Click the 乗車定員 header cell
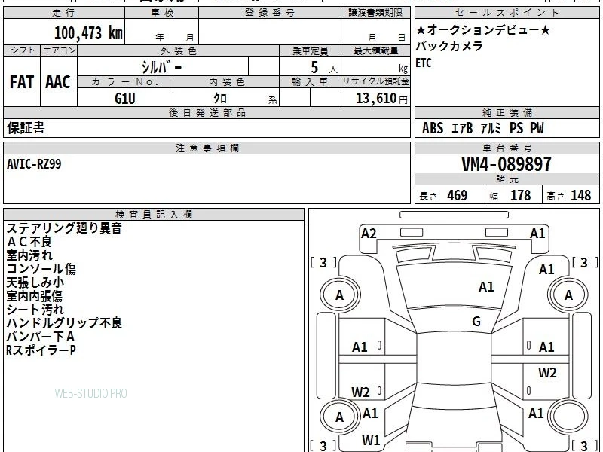Image resolution: width=603 pixels, height=452 pixels. pyautogui.click(x=310, y=50)
